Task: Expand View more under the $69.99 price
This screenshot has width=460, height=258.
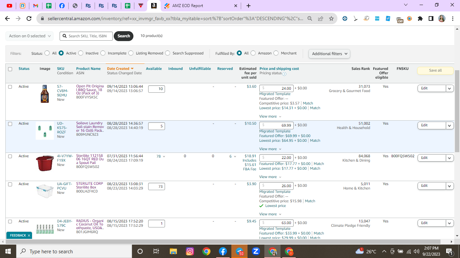Action: [x=270, y=149]
